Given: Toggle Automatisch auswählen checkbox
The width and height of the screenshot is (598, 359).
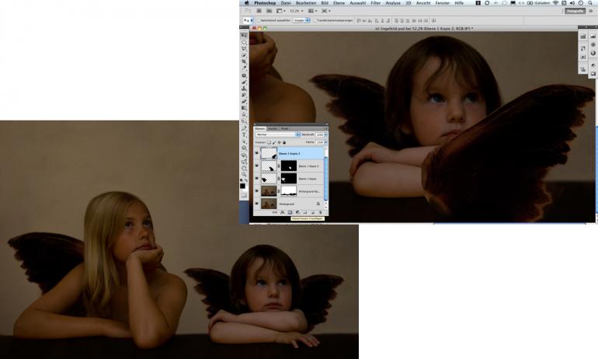Looking at the screenshot, I should (x=259, y=21).
